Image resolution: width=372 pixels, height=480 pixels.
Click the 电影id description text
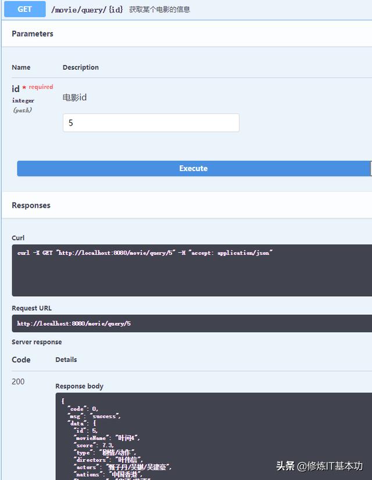click(74, 98)
